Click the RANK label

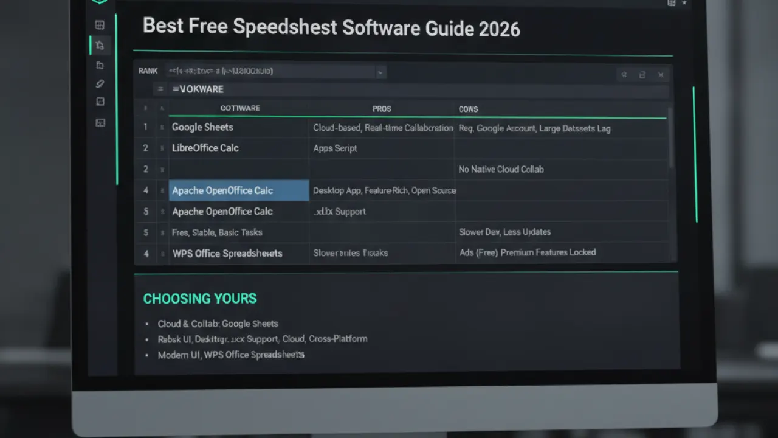(148, 71)
